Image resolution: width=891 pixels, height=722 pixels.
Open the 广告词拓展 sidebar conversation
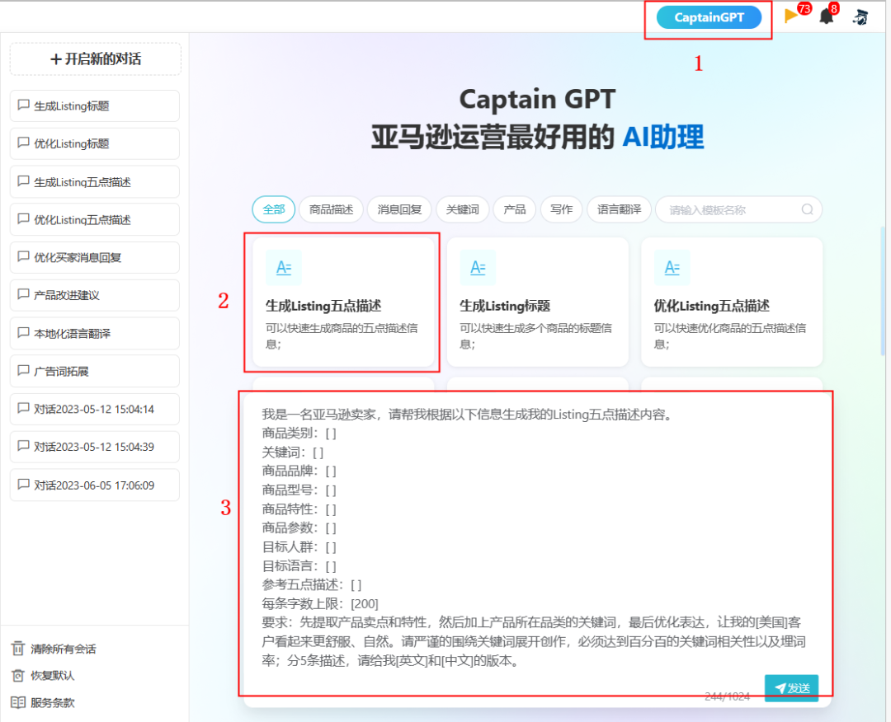tap(95, 371)
